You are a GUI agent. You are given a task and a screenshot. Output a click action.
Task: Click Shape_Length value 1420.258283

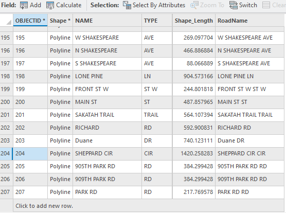point(194,153)
